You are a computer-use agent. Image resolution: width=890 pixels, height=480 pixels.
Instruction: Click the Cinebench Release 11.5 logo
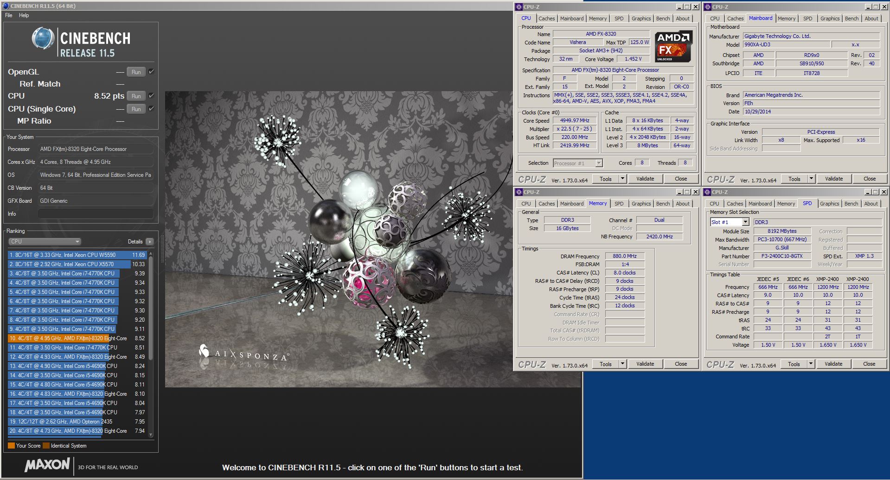[x=81, y=43]
